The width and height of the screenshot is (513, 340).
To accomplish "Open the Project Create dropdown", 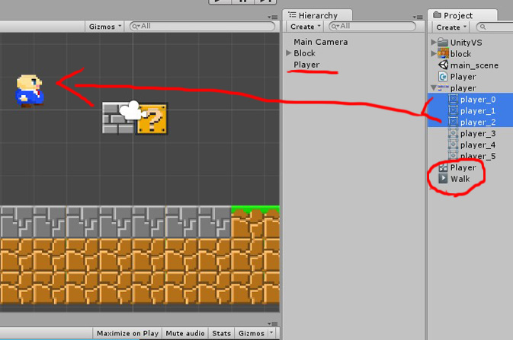I will (450, 27).
